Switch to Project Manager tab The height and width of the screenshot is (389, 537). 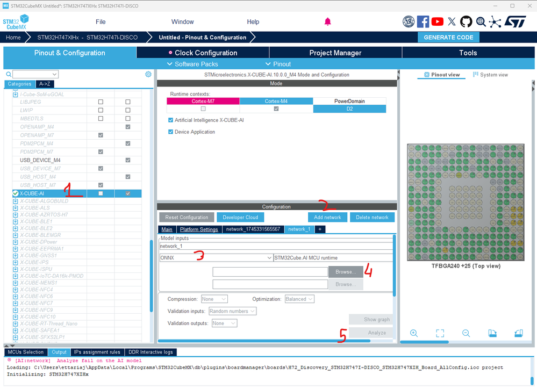point(335,53)
